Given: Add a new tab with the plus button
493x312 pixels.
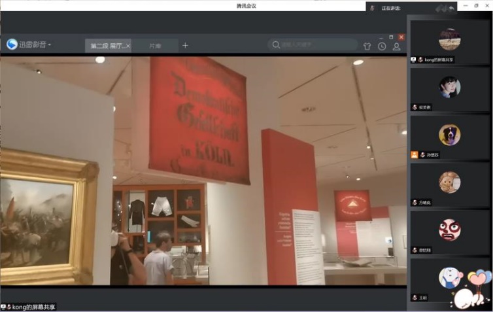Looking at the screenshot, I should pyautogui.click(x=185, y=46).
